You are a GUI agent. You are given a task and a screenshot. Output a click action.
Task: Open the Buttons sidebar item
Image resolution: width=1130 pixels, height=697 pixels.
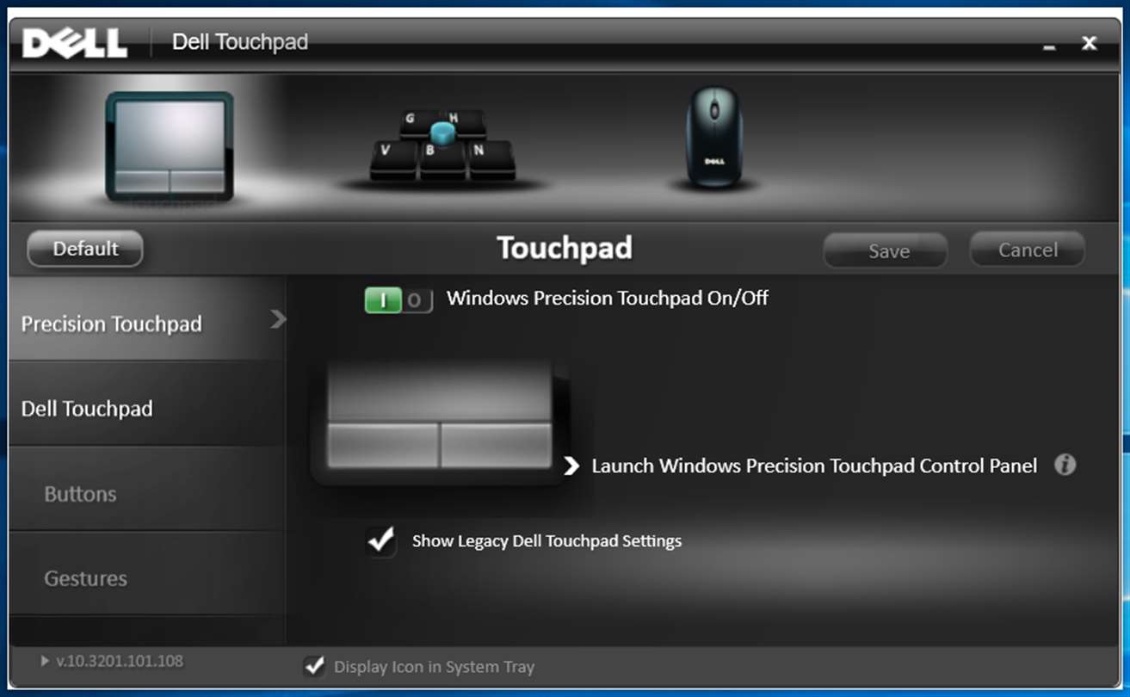pyautogui.click(x=147, y=489)
